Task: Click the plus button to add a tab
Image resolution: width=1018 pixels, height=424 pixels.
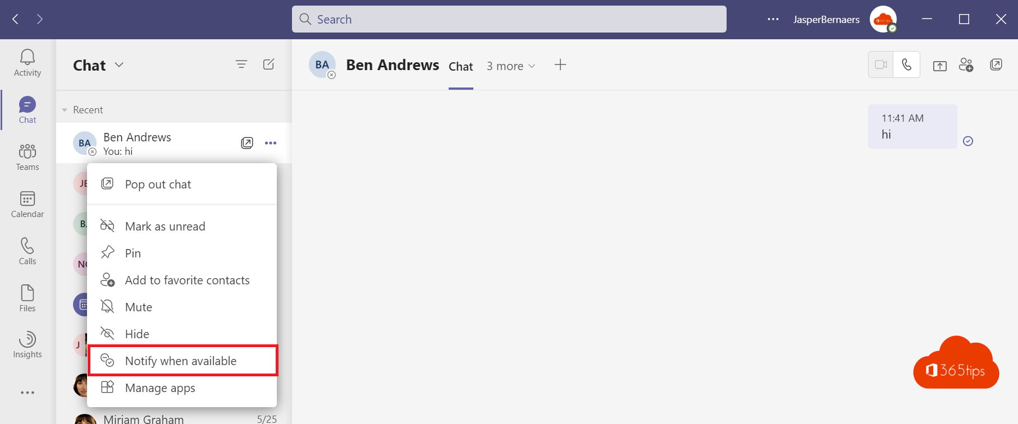Action: coord(560,65)
